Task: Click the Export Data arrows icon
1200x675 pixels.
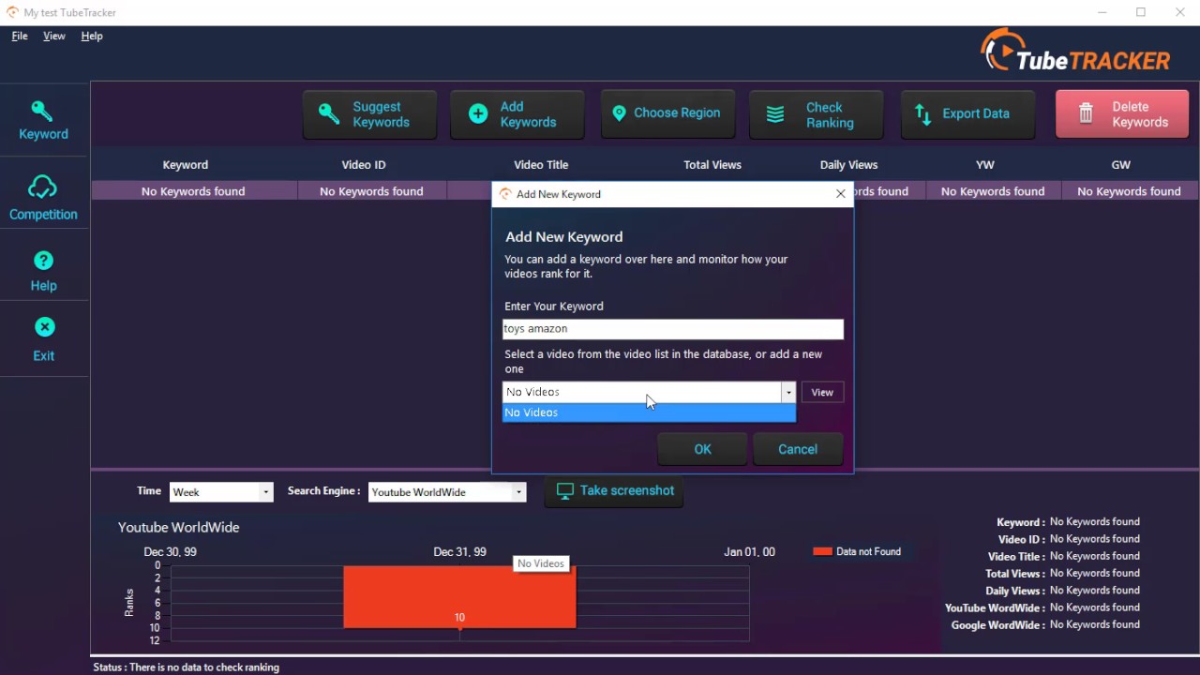Action: click(x=923, y=114)
